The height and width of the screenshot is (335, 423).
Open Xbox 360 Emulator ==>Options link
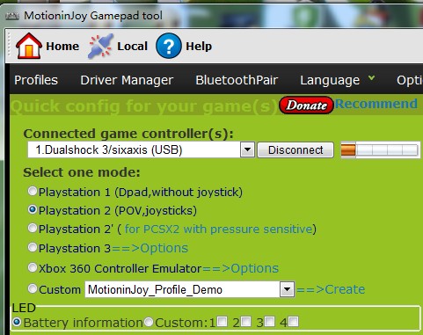click(240, 268)
